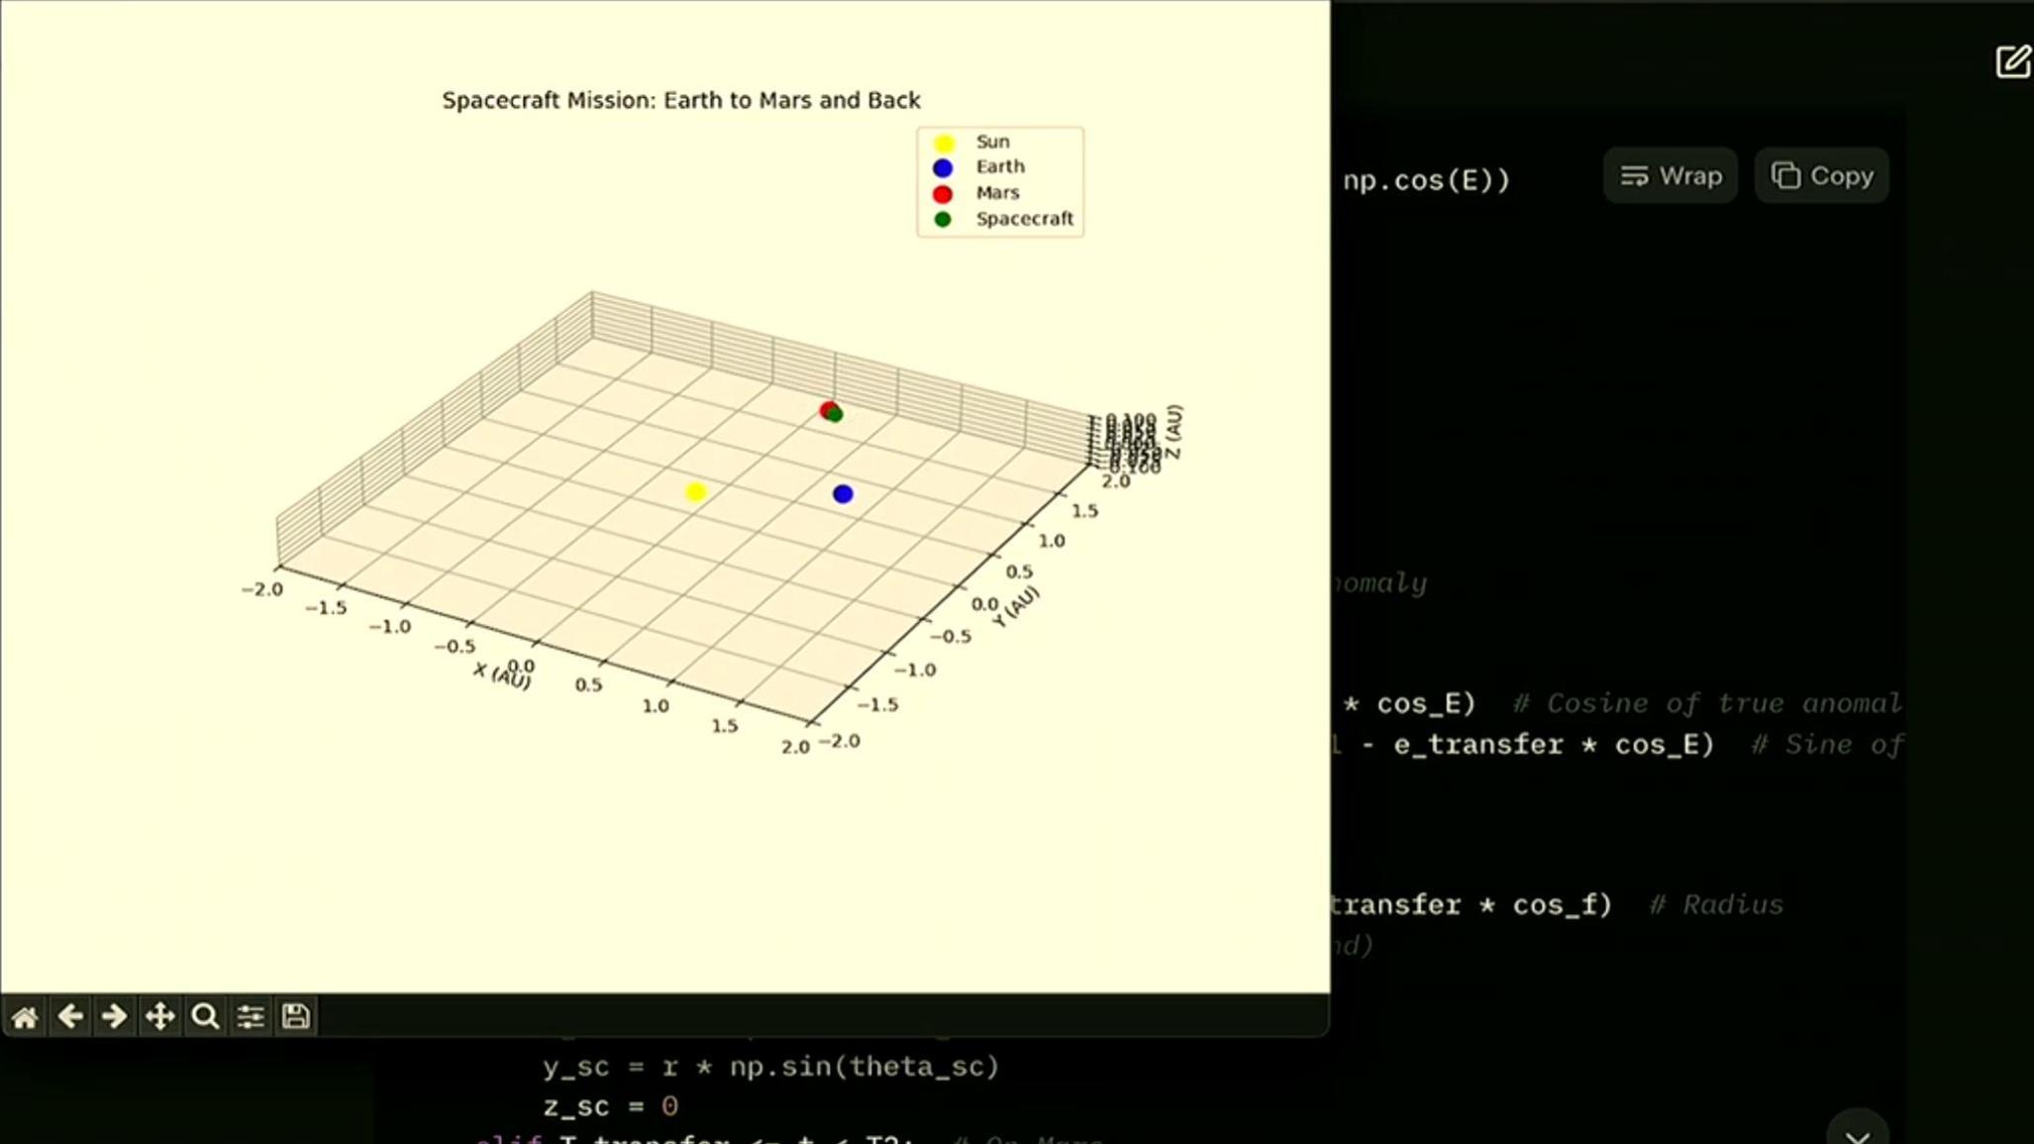Click the home navigation icon

[24, 1017]
